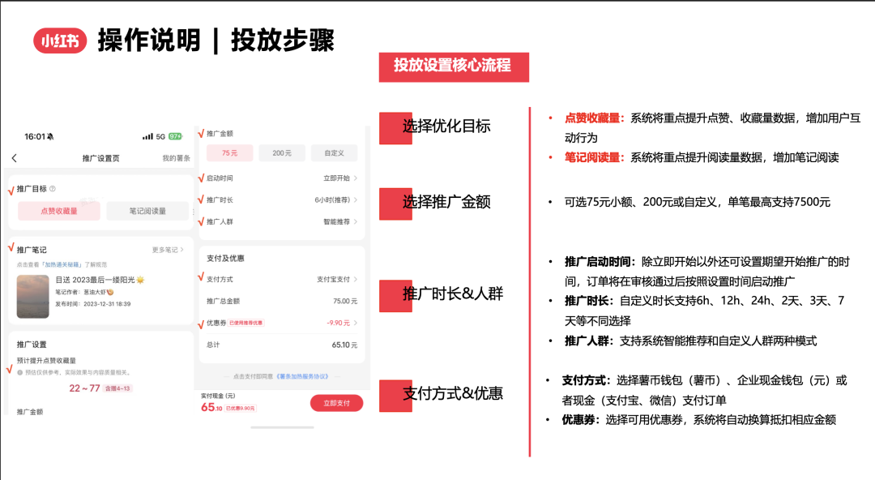Open the 加热通关秘籍 link
875x480 pixels.
pos(63,265)
